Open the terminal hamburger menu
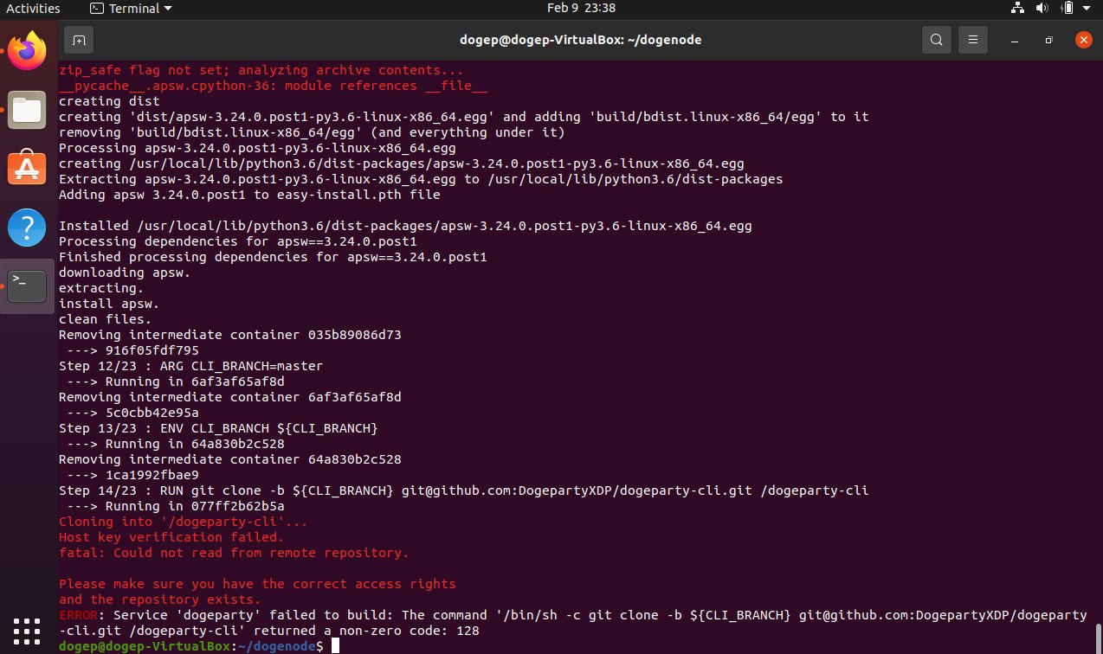Screen dimensions: 1103x654 pyautogui.click(x=973, y=40)
